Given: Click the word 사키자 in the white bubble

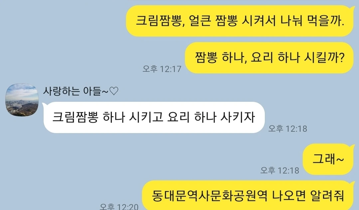Looking at the screenshot, I should click(238, 117).
